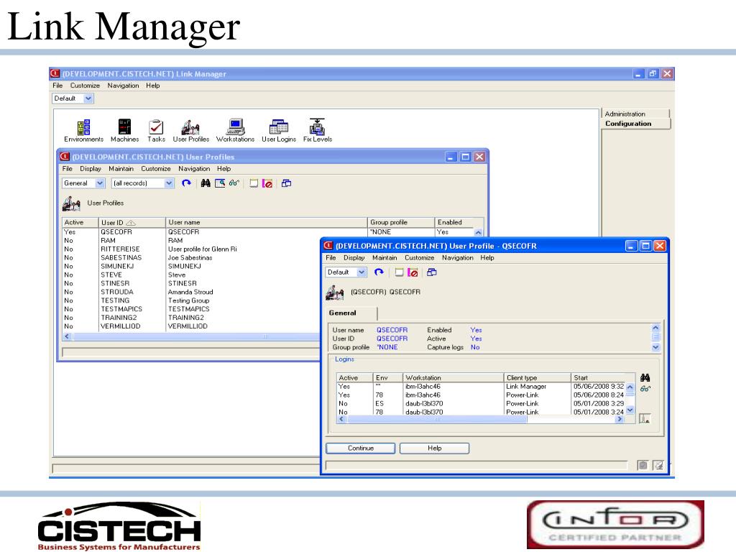Click the Client type column header in Logins
This screenshot has width=736, height=552.
[x=537, y=377]
